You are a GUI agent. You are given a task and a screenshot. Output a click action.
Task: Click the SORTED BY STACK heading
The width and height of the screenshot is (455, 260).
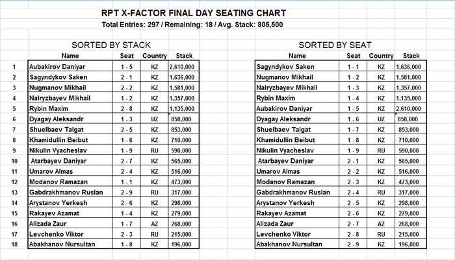coord(110,45)
